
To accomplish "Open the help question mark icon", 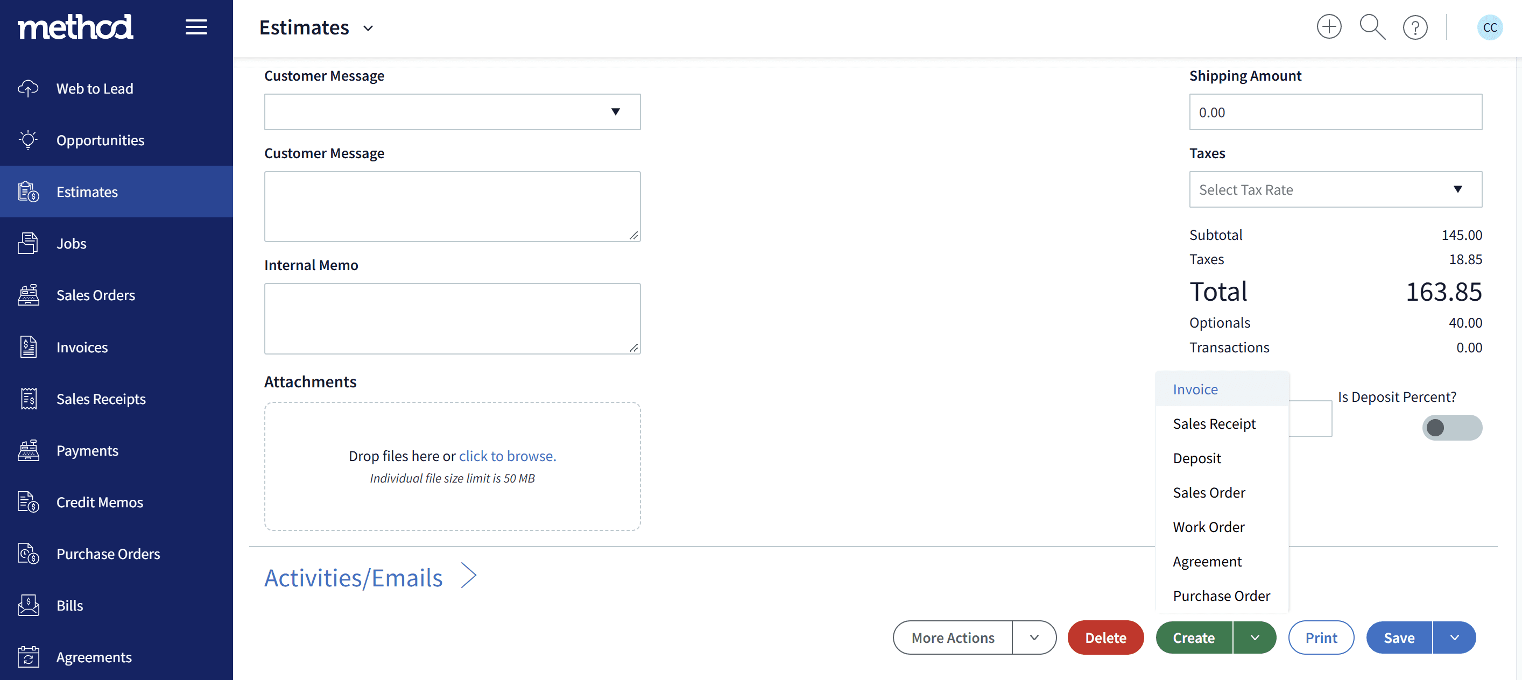I will coord(1415,28).
